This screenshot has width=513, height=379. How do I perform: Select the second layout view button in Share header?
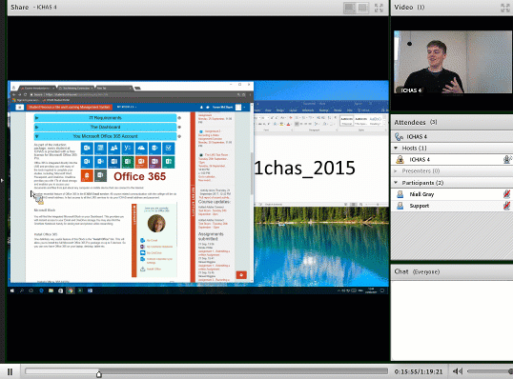(x=362, y=8)
